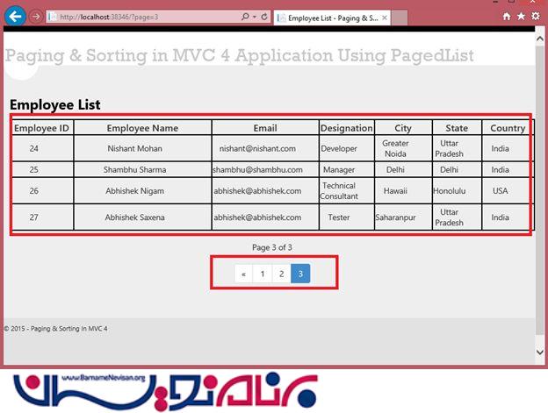Click the vertical scrollbar thumb
Viewport: 548px width, 413px height.
tap(539, 190)
